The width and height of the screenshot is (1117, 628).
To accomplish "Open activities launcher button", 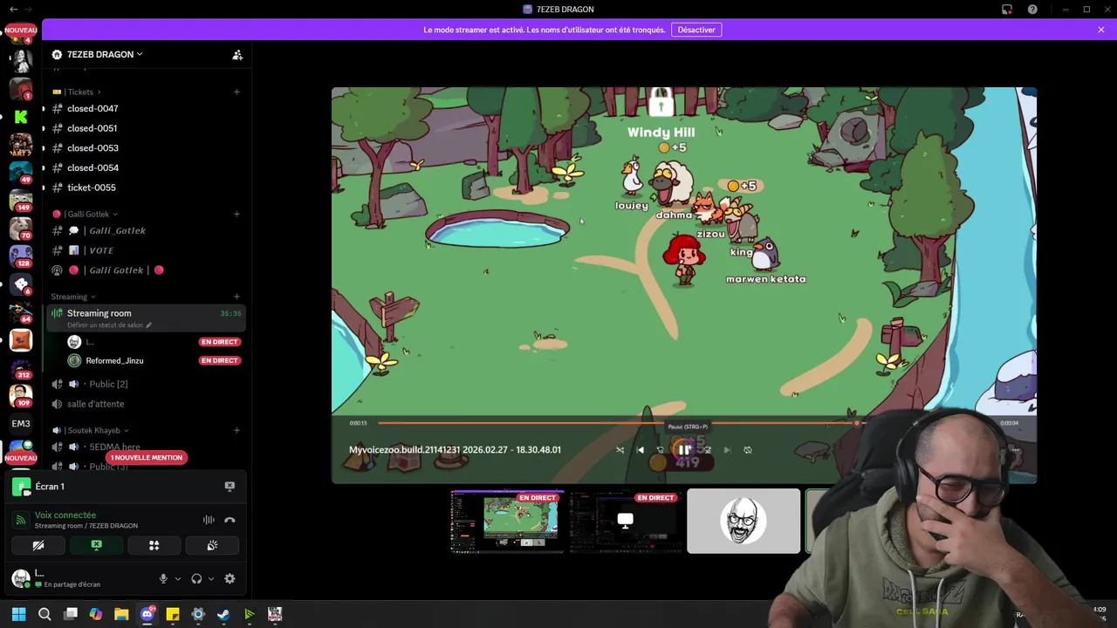I will click(x=154, y=545).
